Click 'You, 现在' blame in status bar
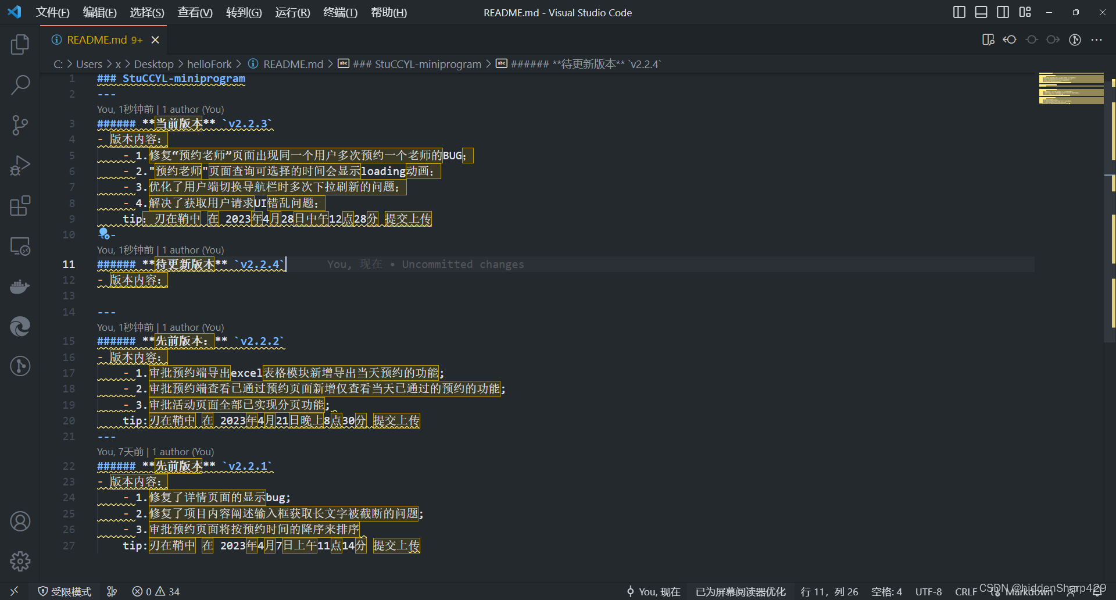Viewport: 1116px width, 600px height. (x=653, y=591)
